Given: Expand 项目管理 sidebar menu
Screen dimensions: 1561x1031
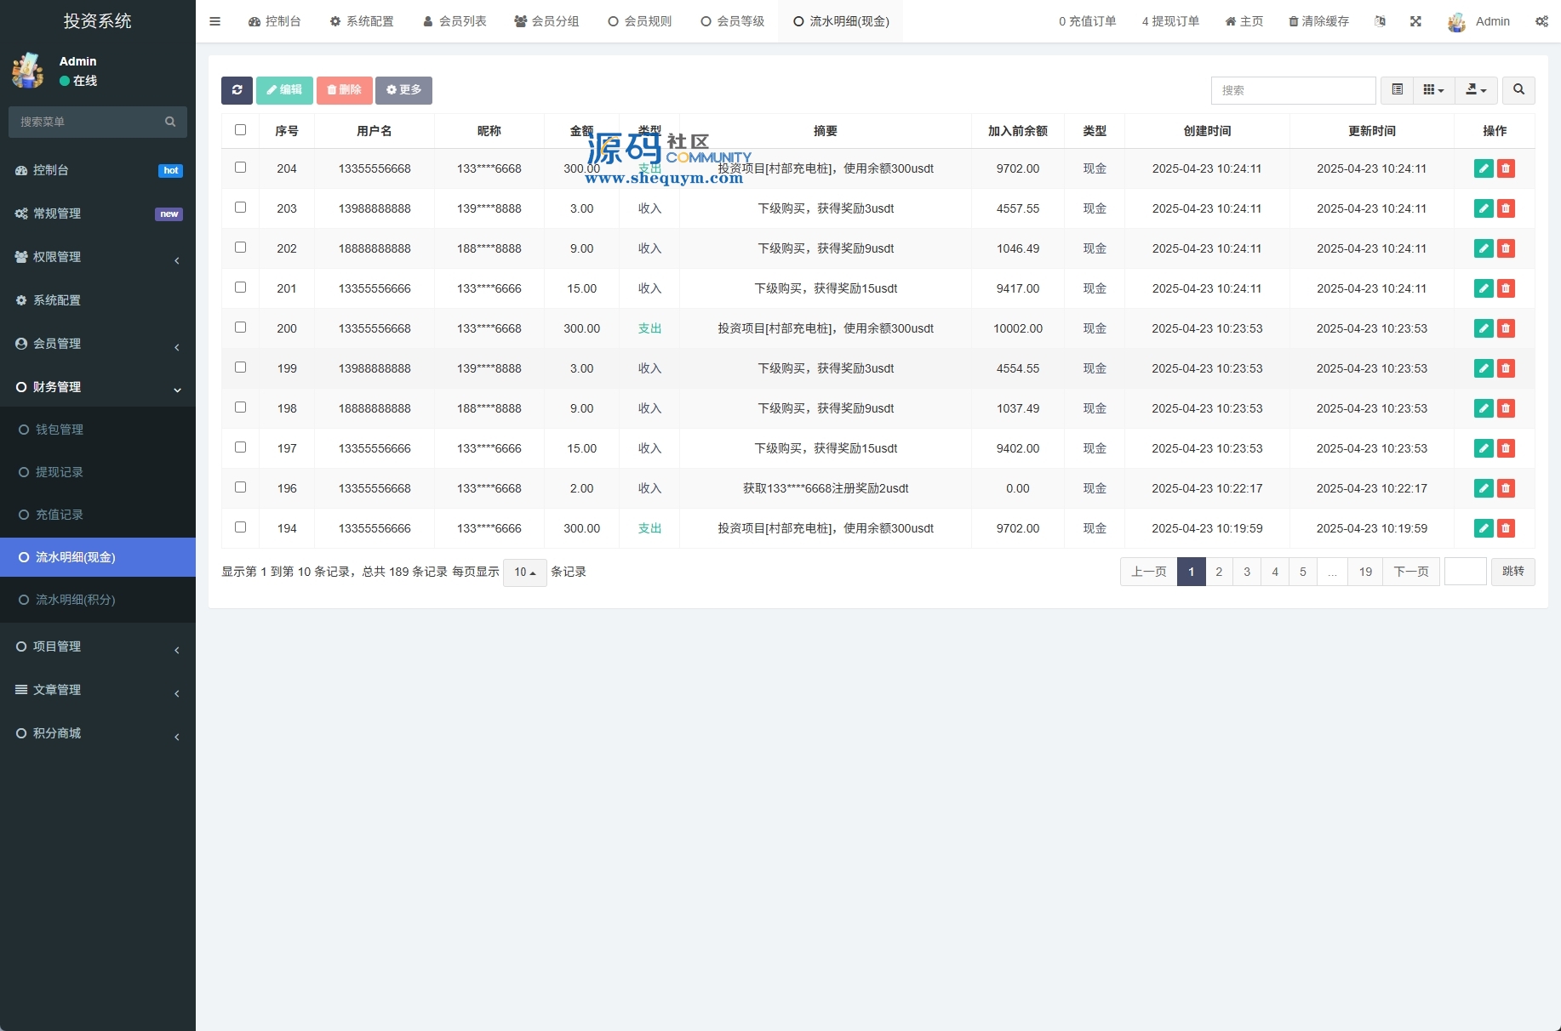Looking at the screenshot, I should coord(98,647).
